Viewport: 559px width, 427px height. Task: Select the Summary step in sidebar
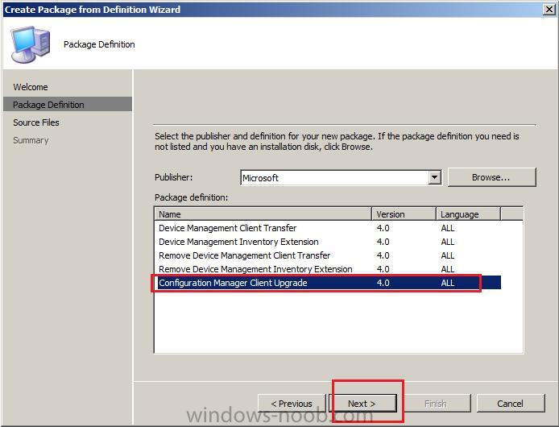(31, 140)
